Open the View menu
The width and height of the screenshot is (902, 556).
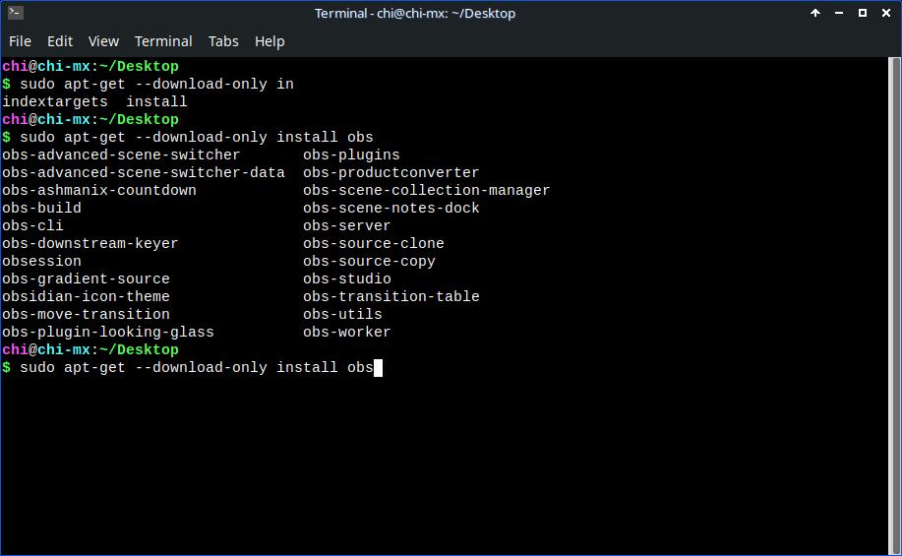pos(103,41)
